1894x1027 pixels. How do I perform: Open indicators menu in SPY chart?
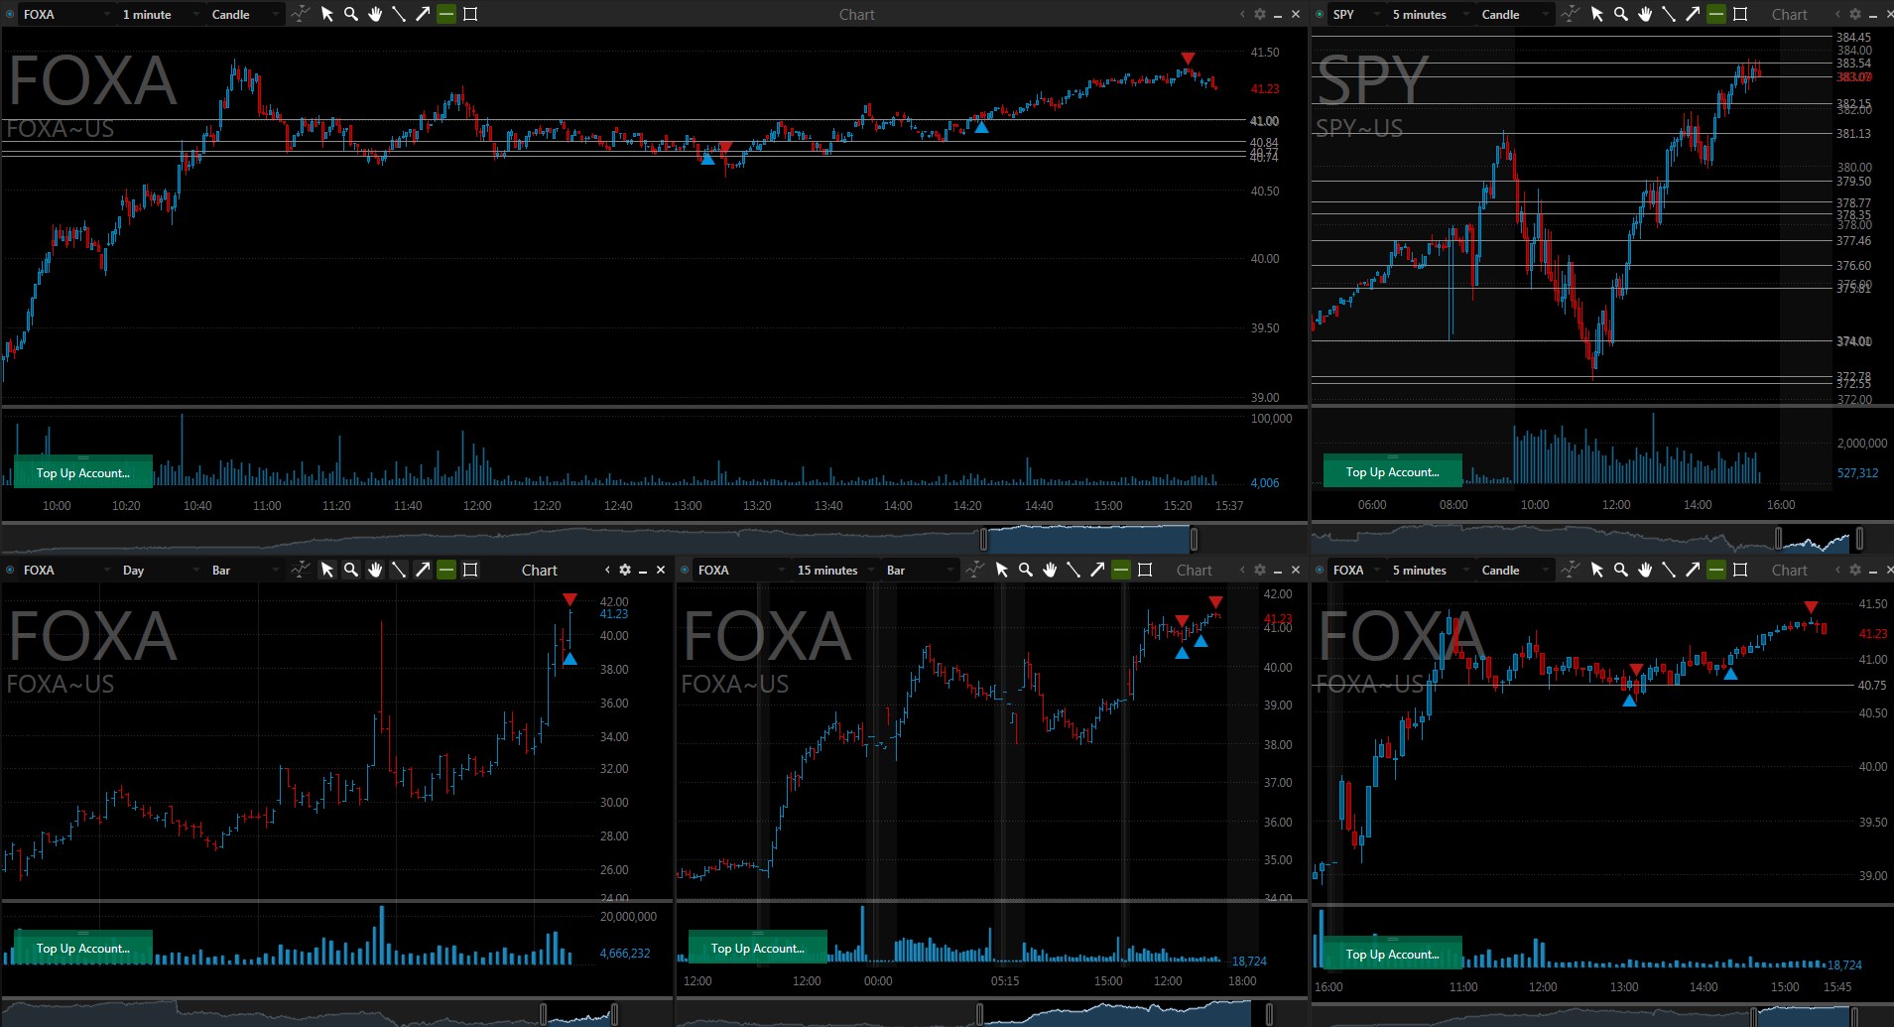point(1570,14)
